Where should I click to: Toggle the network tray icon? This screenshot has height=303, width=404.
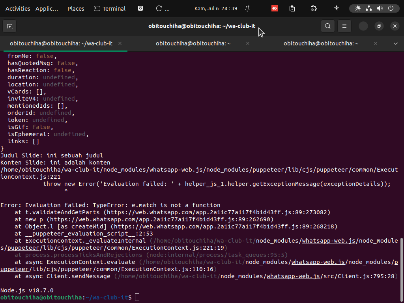tap(369, 8)
